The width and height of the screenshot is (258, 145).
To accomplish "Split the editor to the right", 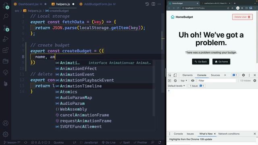I will click(x=153, y=4).
